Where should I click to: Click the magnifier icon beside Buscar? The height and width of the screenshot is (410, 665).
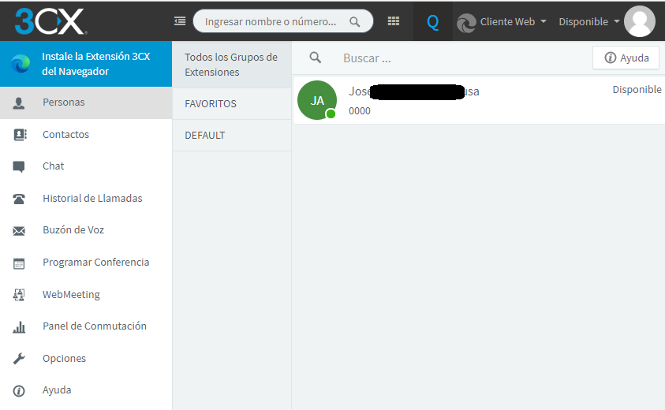[x=316, y=58]
